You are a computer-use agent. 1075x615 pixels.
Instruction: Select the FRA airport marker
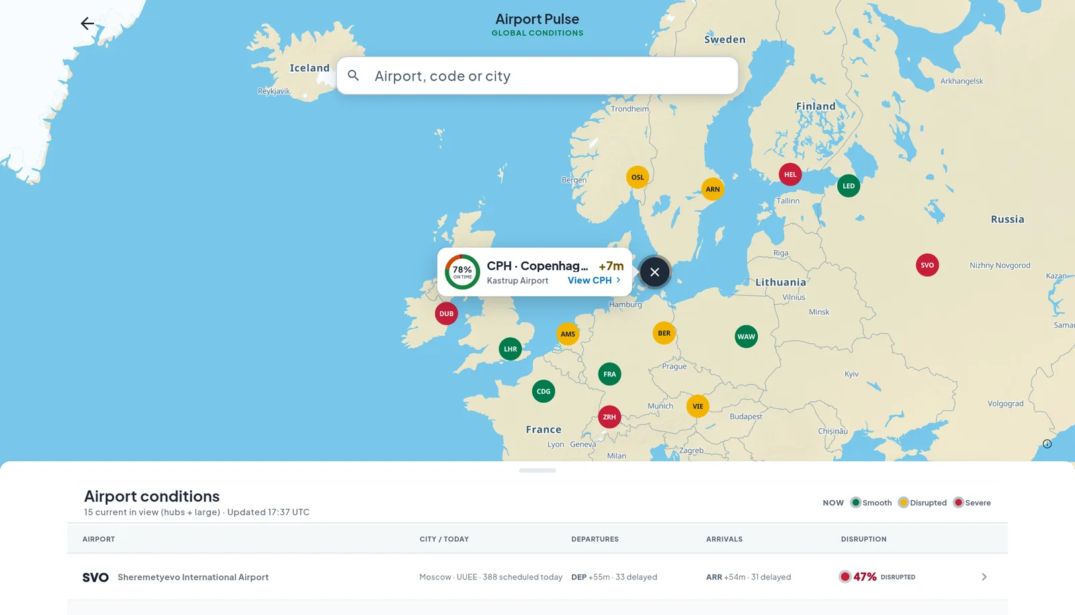click(609, 374)
